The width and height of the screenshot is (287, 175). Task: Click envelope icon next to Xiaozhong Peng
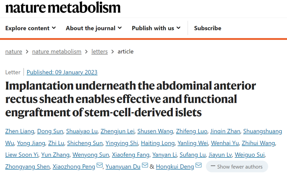tap(99, 166)
